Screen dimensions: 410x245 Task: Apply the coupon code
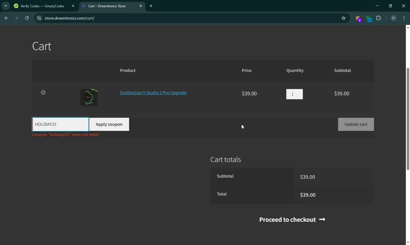pyautogui.click(x=109, y=124)
